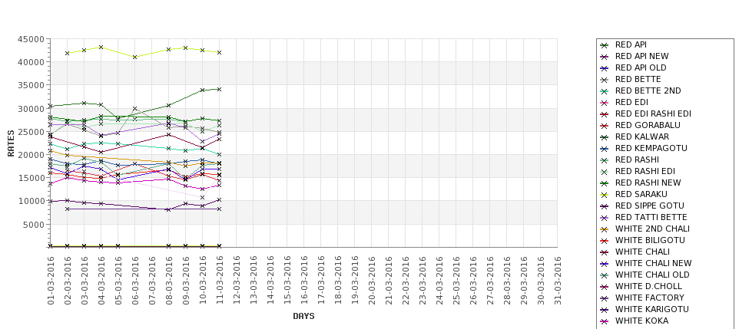Click the RATES y-axis title
This screenshot has width=749, height=329.
pyautogui.click(x=11, y=143)
